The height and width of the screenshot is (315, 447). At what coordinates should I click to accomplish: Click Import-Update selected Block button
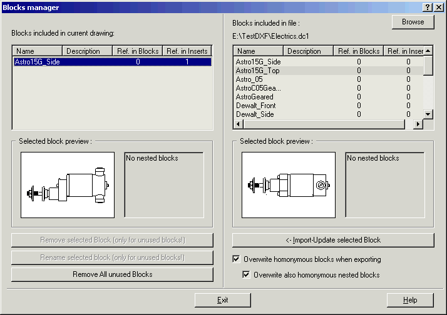pos(332,240)
